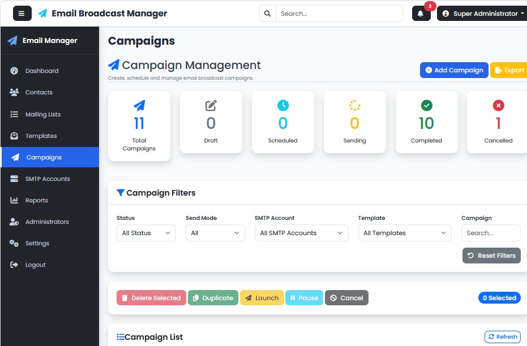Click the Mailing Lists list icon
Viewport: 527px width, 346px height.
(x=14, y=114)
